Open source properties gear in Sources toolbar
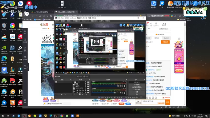The image size is (210, 118). pyautogui.click(x=80, y=94)
